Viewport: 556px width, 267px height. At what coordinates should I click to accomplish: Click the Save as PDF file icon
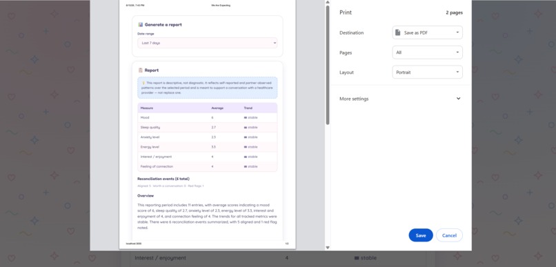click(x=398, y=32)
